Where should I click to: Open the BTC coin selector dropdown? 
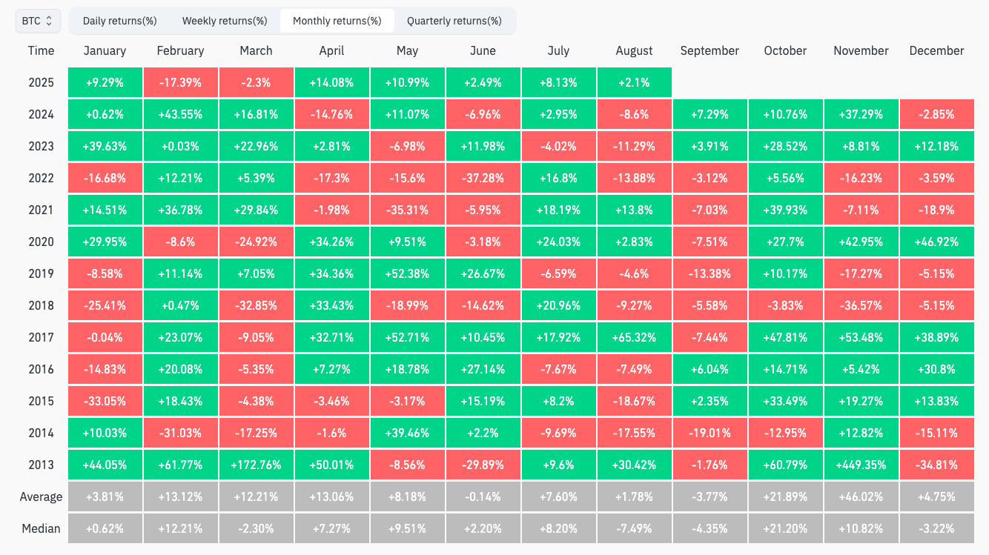(x=37, y=21)
